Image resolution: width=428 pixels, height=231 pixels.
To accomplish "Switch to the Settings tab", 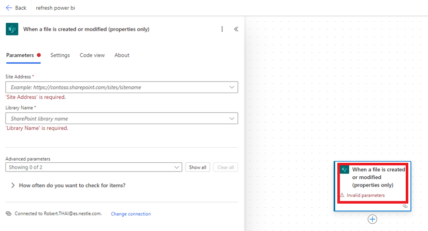I will 60,55.
